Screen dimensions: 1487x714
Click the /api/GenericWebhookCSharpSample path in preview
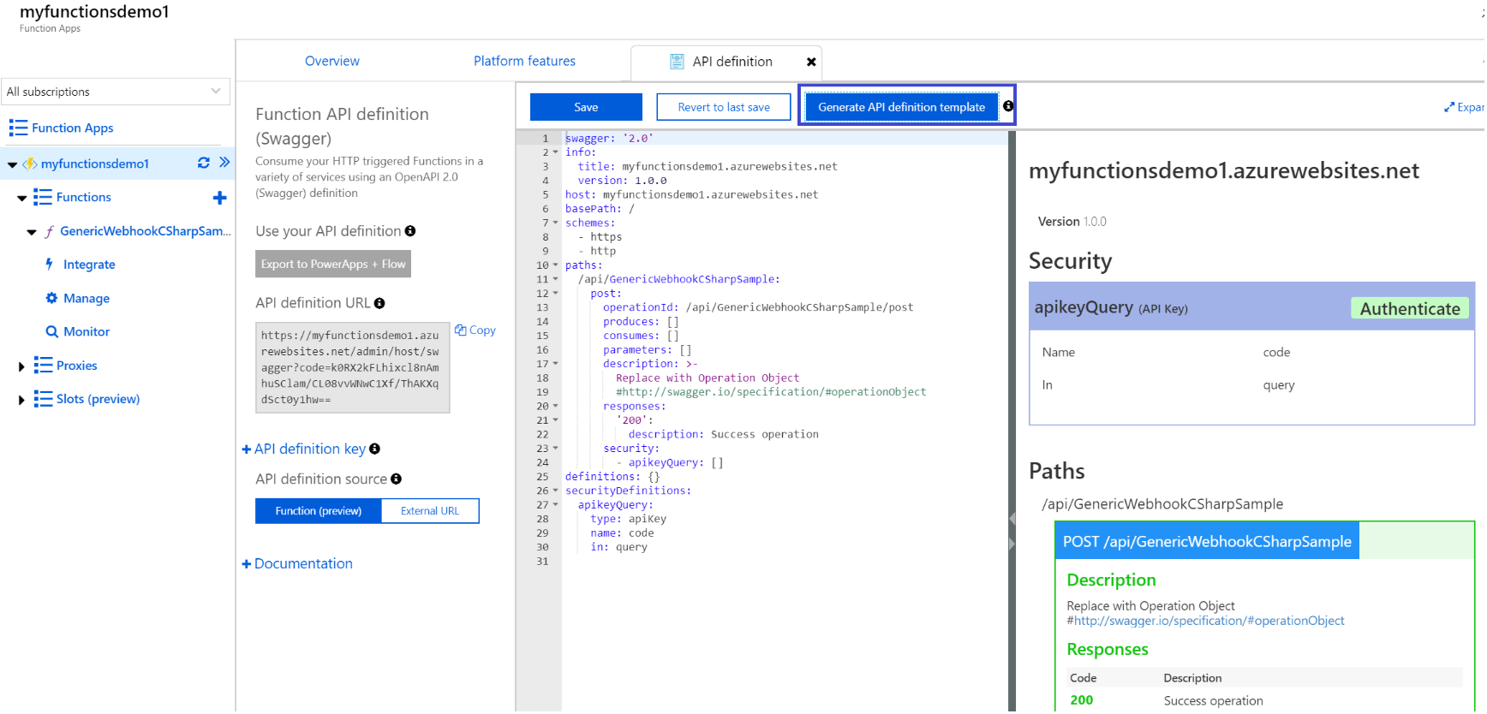1162,504
